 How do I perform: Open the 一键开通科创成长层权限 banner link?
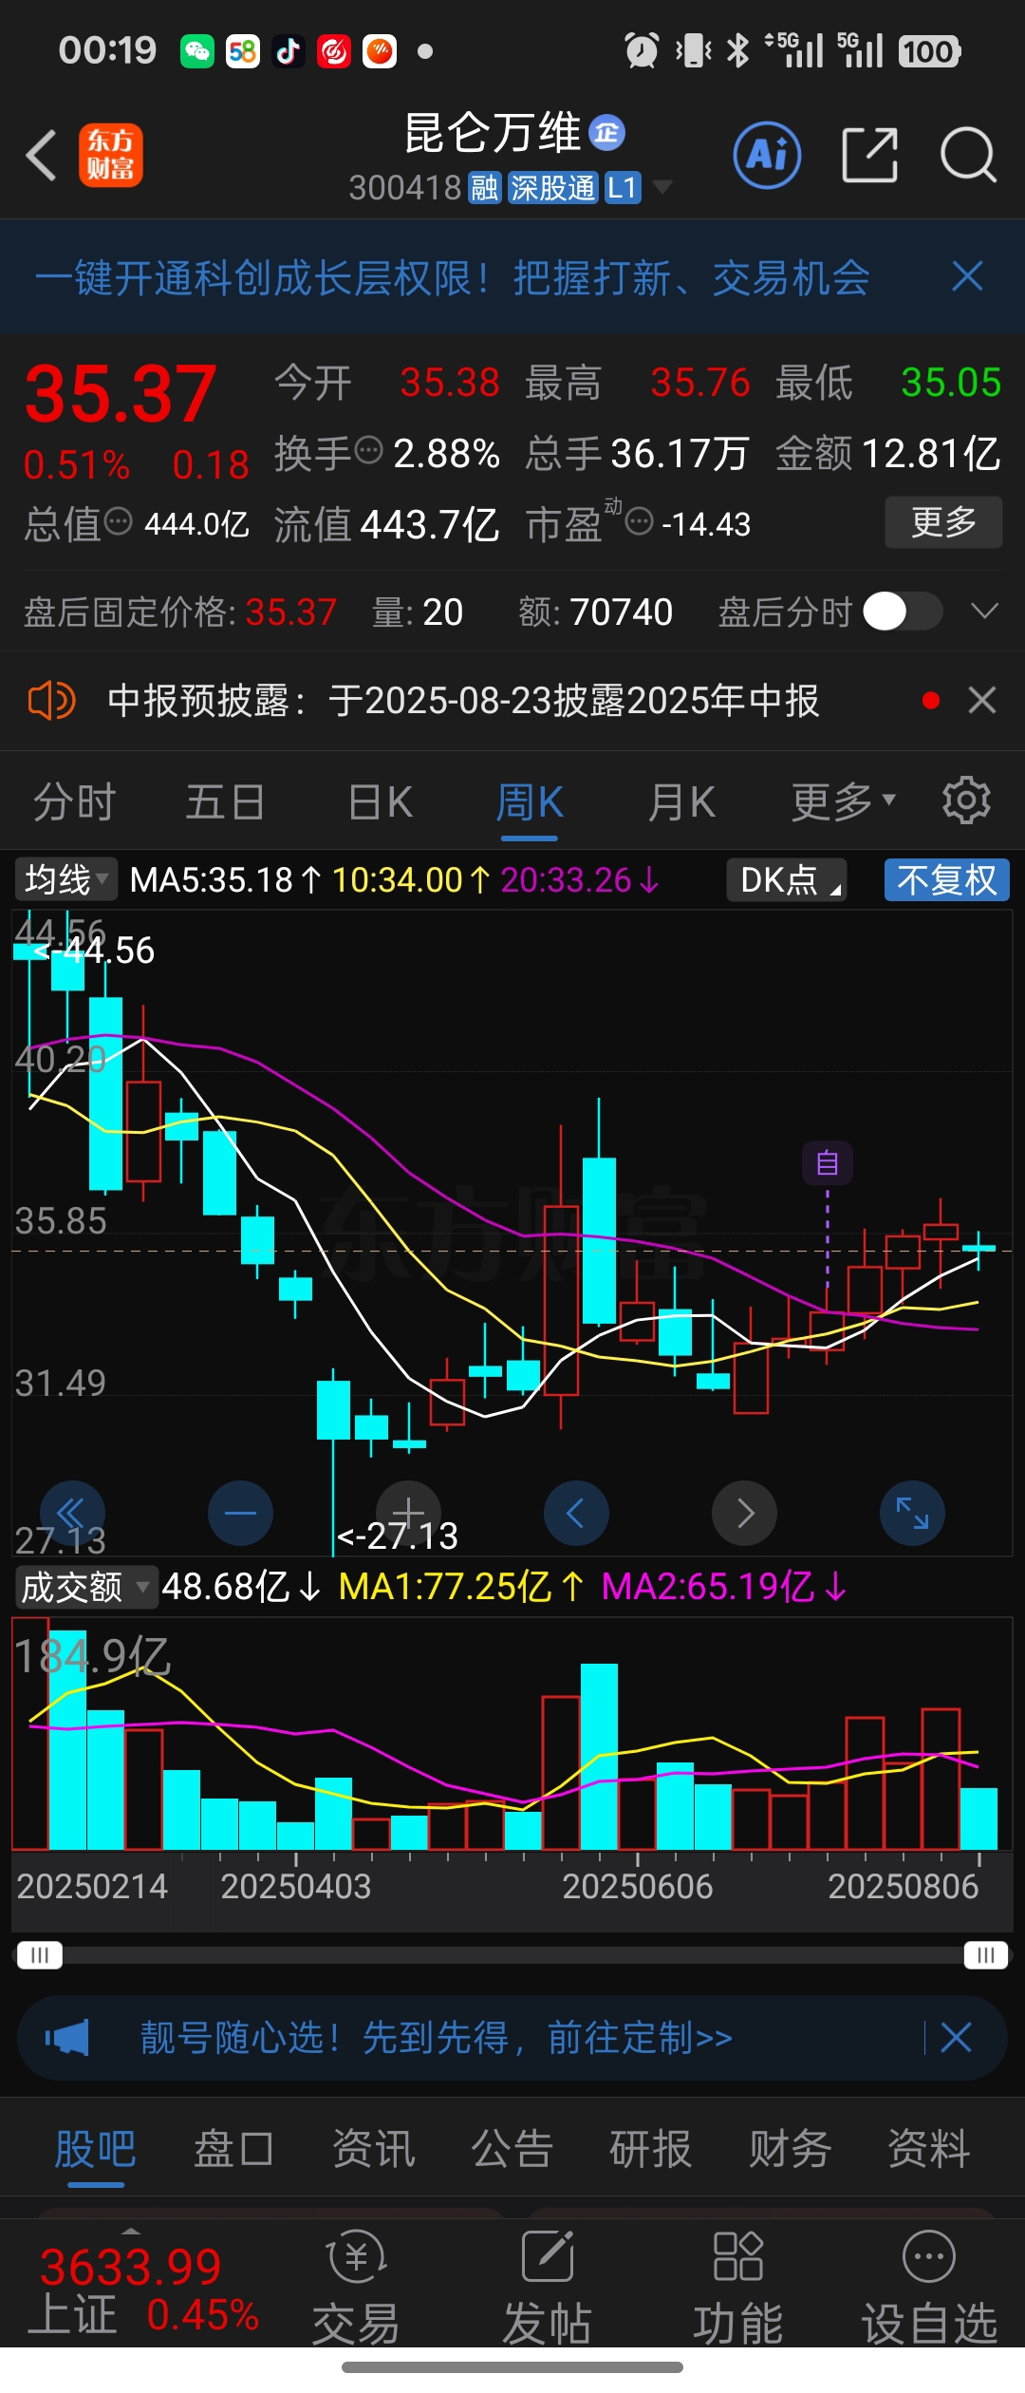[452, 278]
